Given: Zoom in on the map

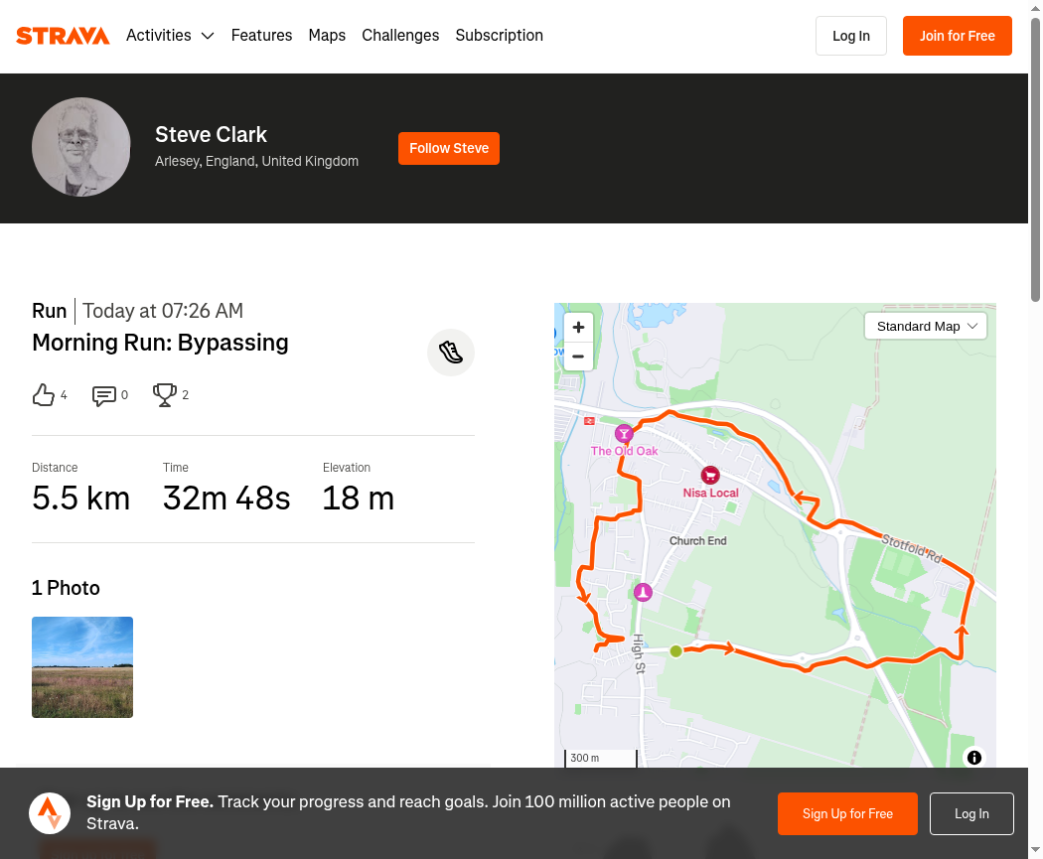Looking at the screenshot, I should click(578, 327).
